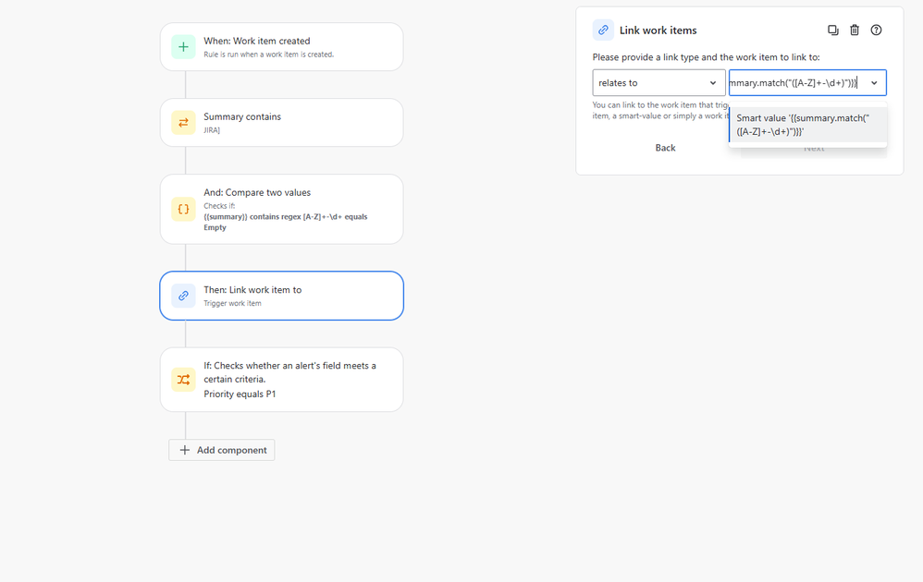Click the Next button
Image resolution: width=923 pixels, height=582 pixels.
811,147
